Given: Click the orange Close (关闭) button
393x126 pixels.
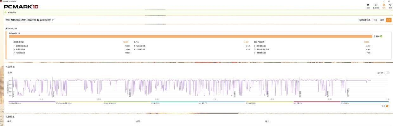Looking at the screenshot, I should point(389,20).
